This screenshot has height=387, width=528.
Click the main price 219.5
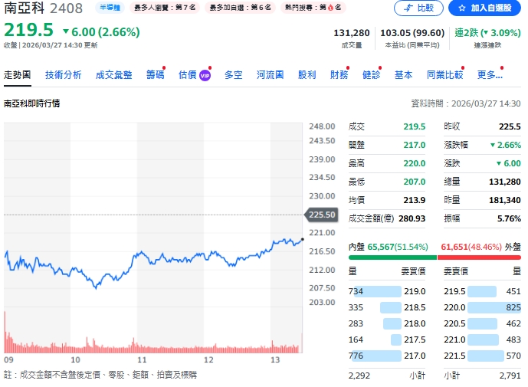click(x=28, y=30)
